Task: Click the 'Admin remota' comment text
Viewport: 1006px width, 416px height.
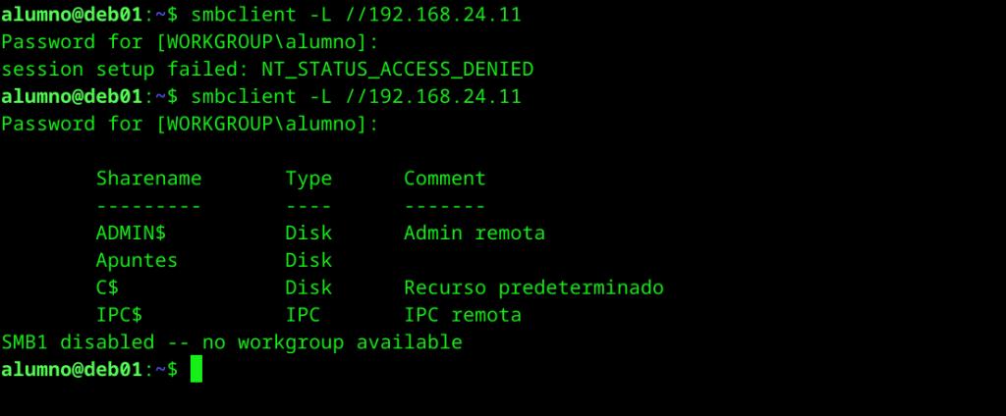Action: (x=475, y=234)
